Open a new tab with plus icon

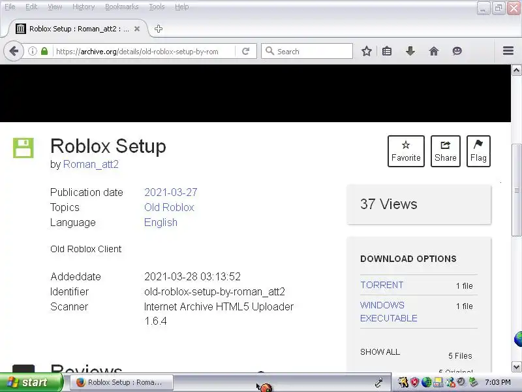(x=159, y=29)
